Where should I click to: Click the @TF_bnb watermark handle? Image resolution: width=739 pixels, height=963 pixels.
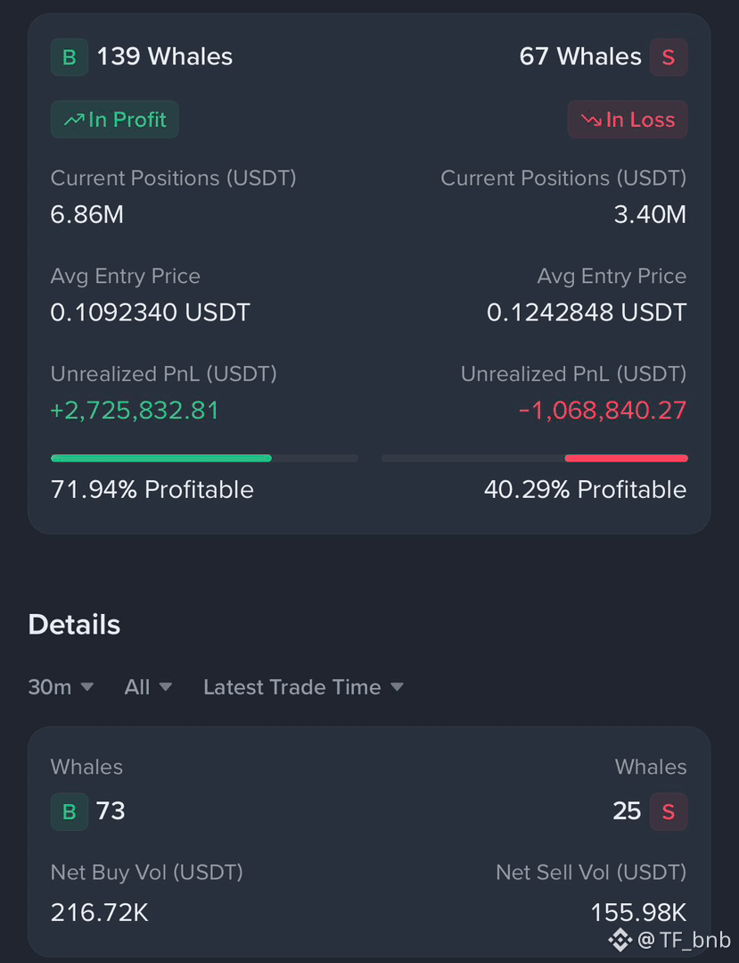click(684, 940)
